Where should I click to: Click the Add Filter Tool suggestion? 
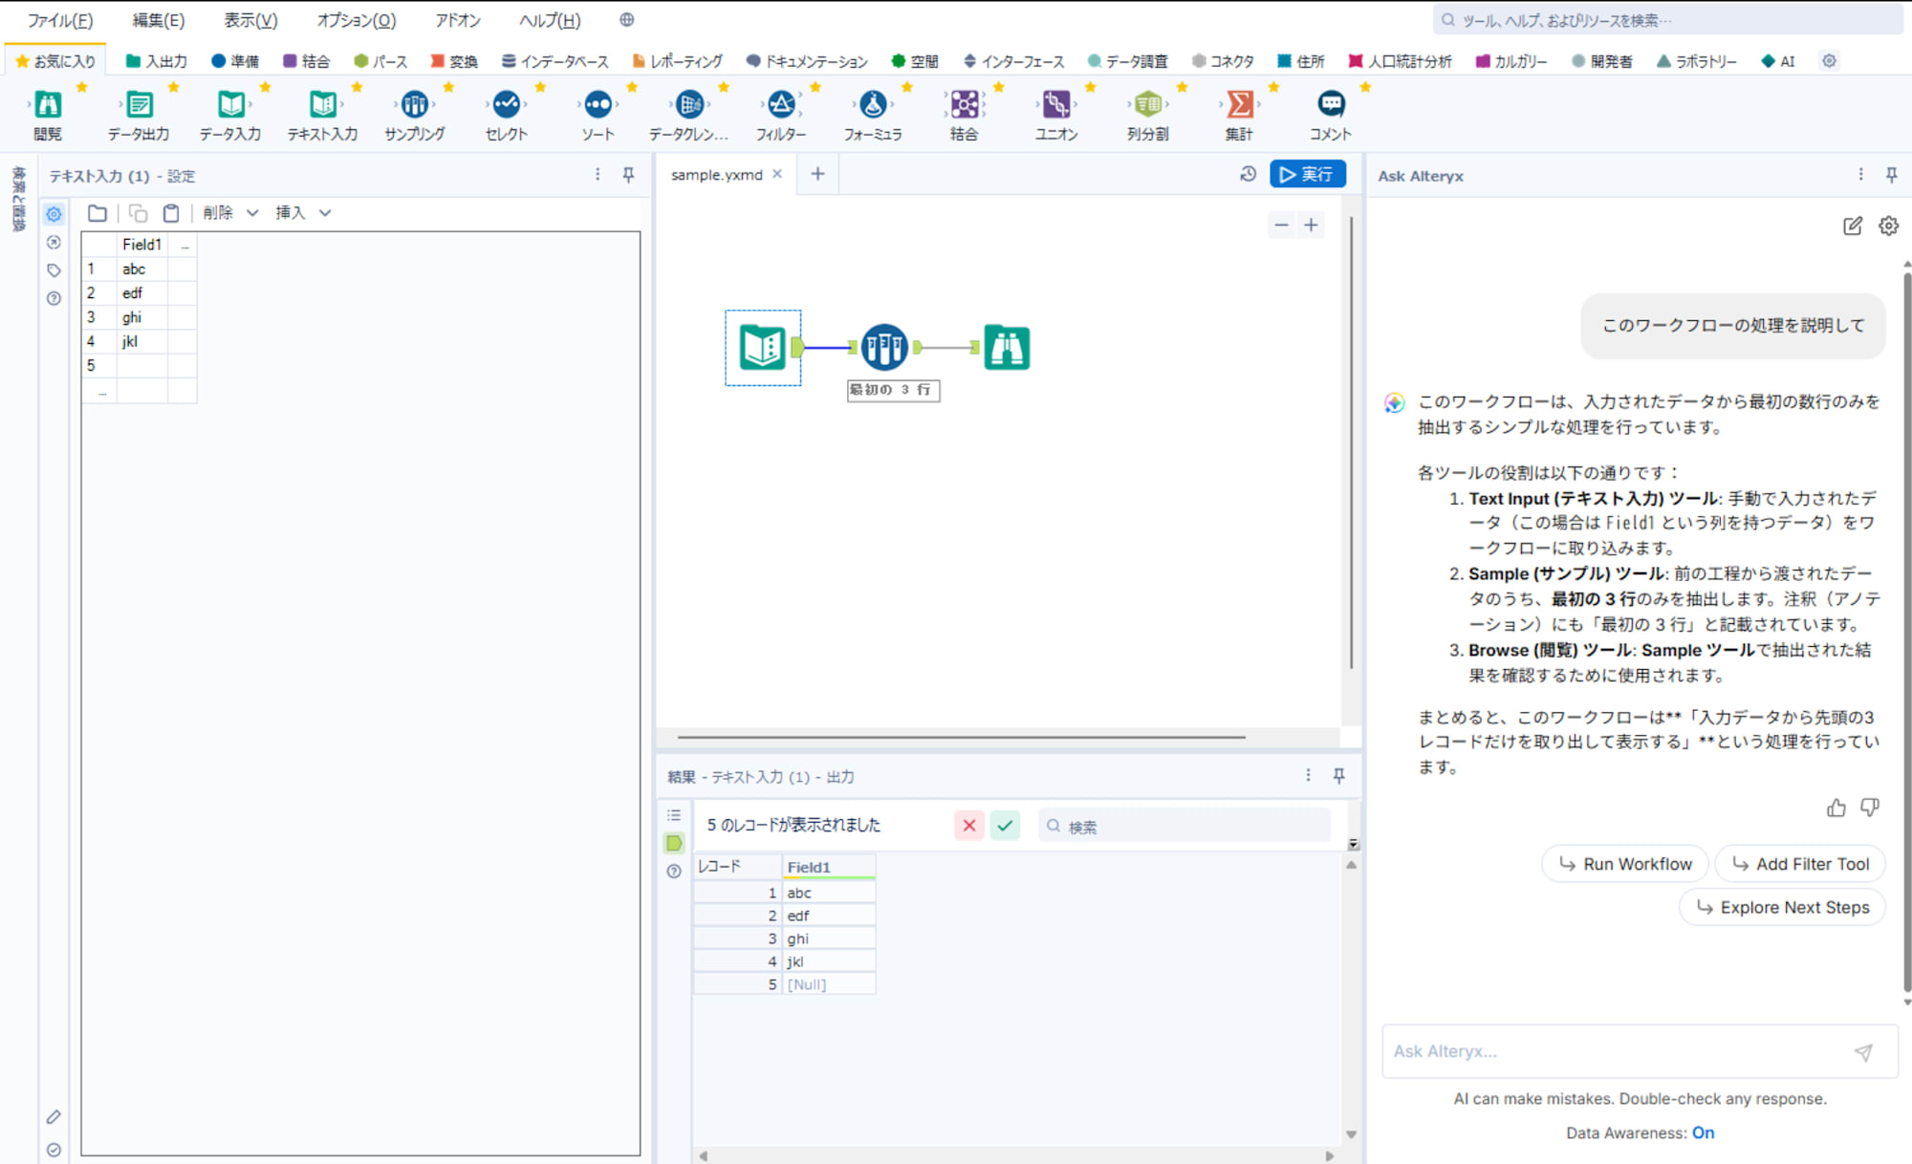coord(1800,864)
